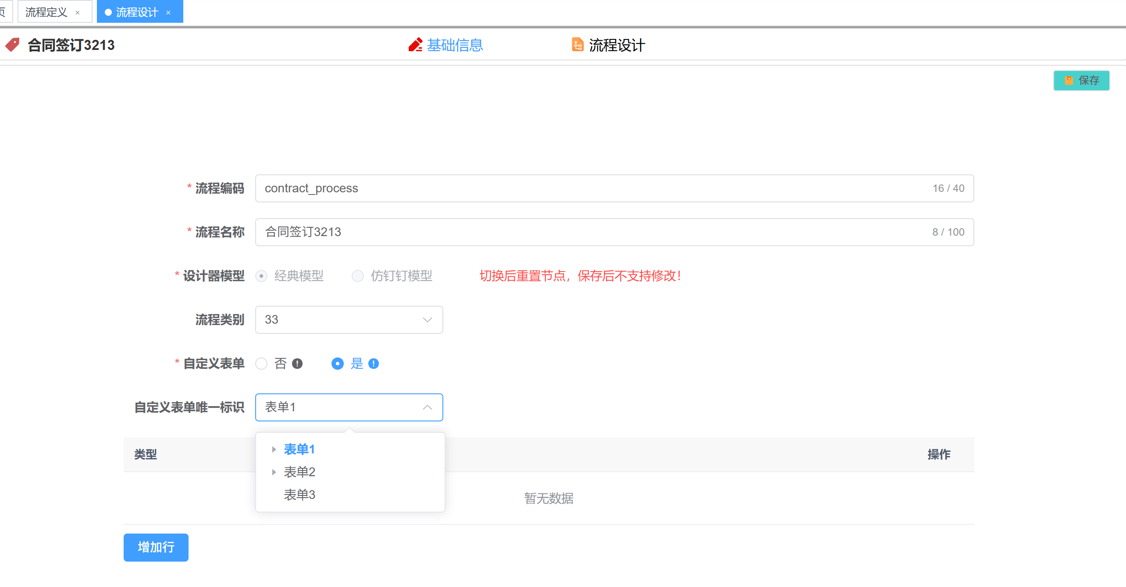Click the dark info icon next to 否
The height and width of the screenshot is (587, 1126).
point(297,364)
